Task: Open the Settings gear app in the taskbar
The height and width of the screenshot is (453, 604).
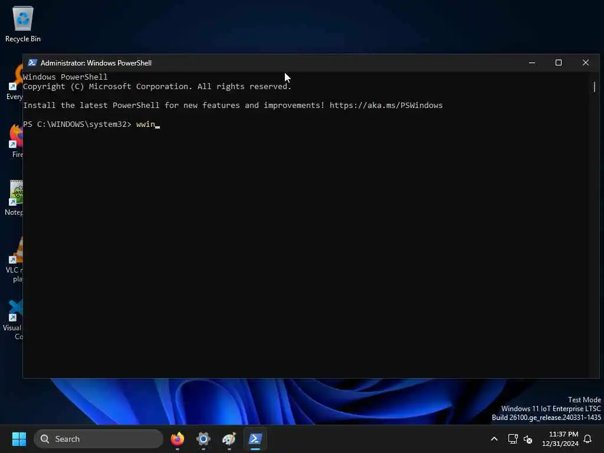Action: [203, 439]
